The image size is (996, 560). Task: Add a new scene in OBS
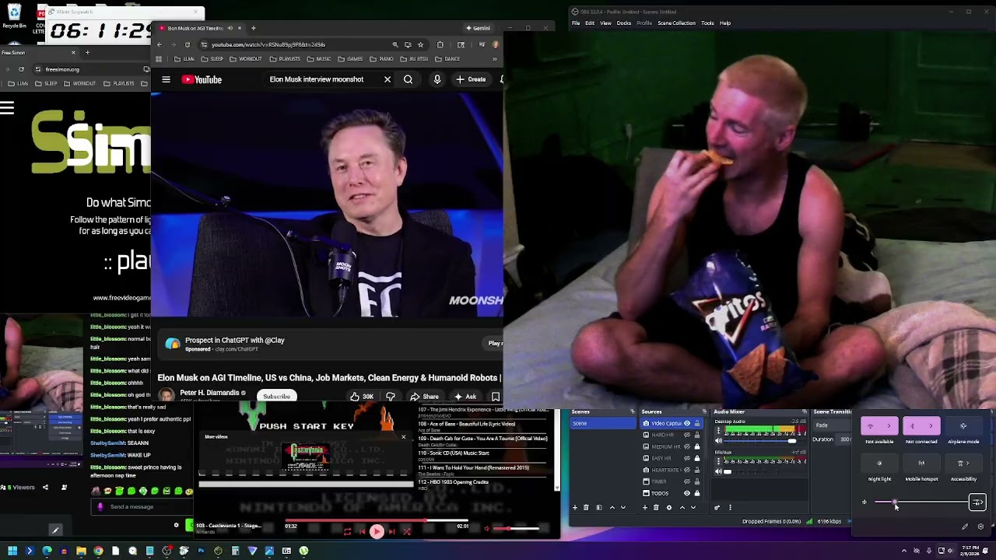pos(575,507)
